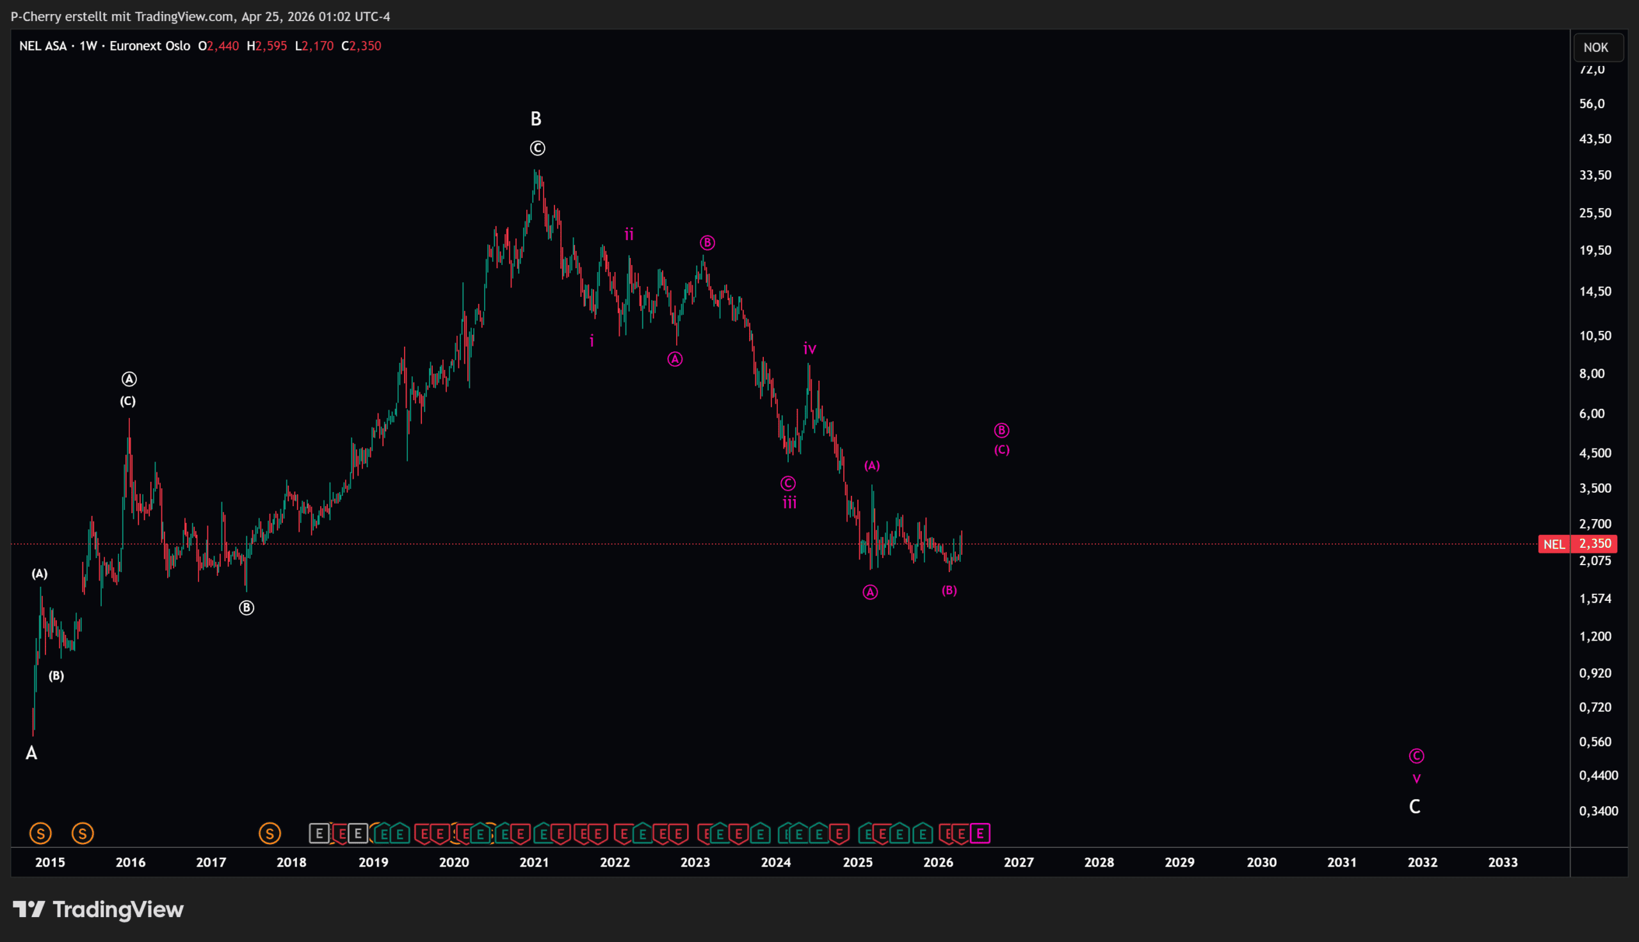Select the circled white A label at the 2016 peak
This screenshot has width=1639, height=942.
[129, 379]
